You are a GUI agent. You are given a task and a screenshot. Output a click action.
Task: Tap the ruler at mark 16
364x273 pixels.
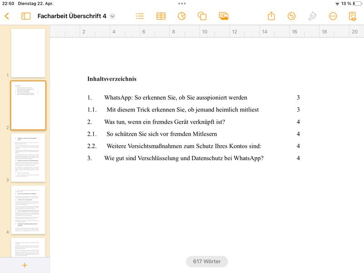(294, 31)
